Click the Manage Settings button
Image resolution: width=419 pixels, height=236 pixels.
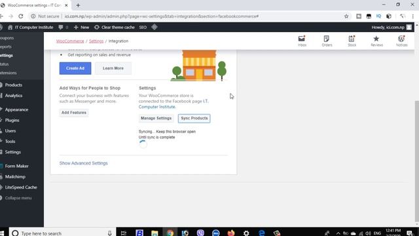pyautogui.click(x=156, y=118)
